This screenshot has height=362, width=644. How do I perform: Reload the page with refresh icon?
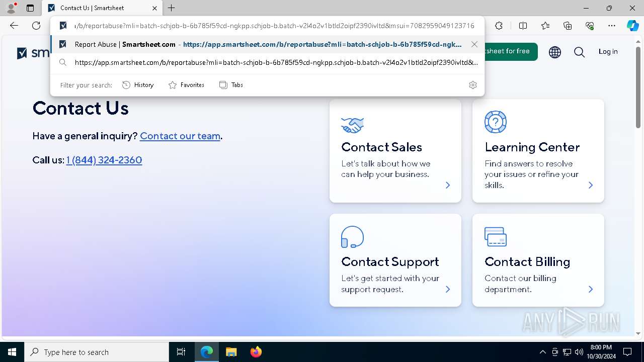click(x=36, y=26)
